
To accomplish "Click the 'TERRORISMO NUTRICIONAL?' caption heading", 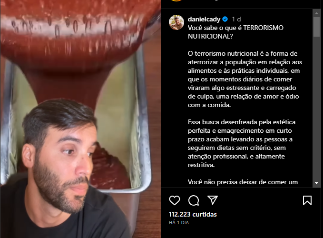I will click(235, 32).
